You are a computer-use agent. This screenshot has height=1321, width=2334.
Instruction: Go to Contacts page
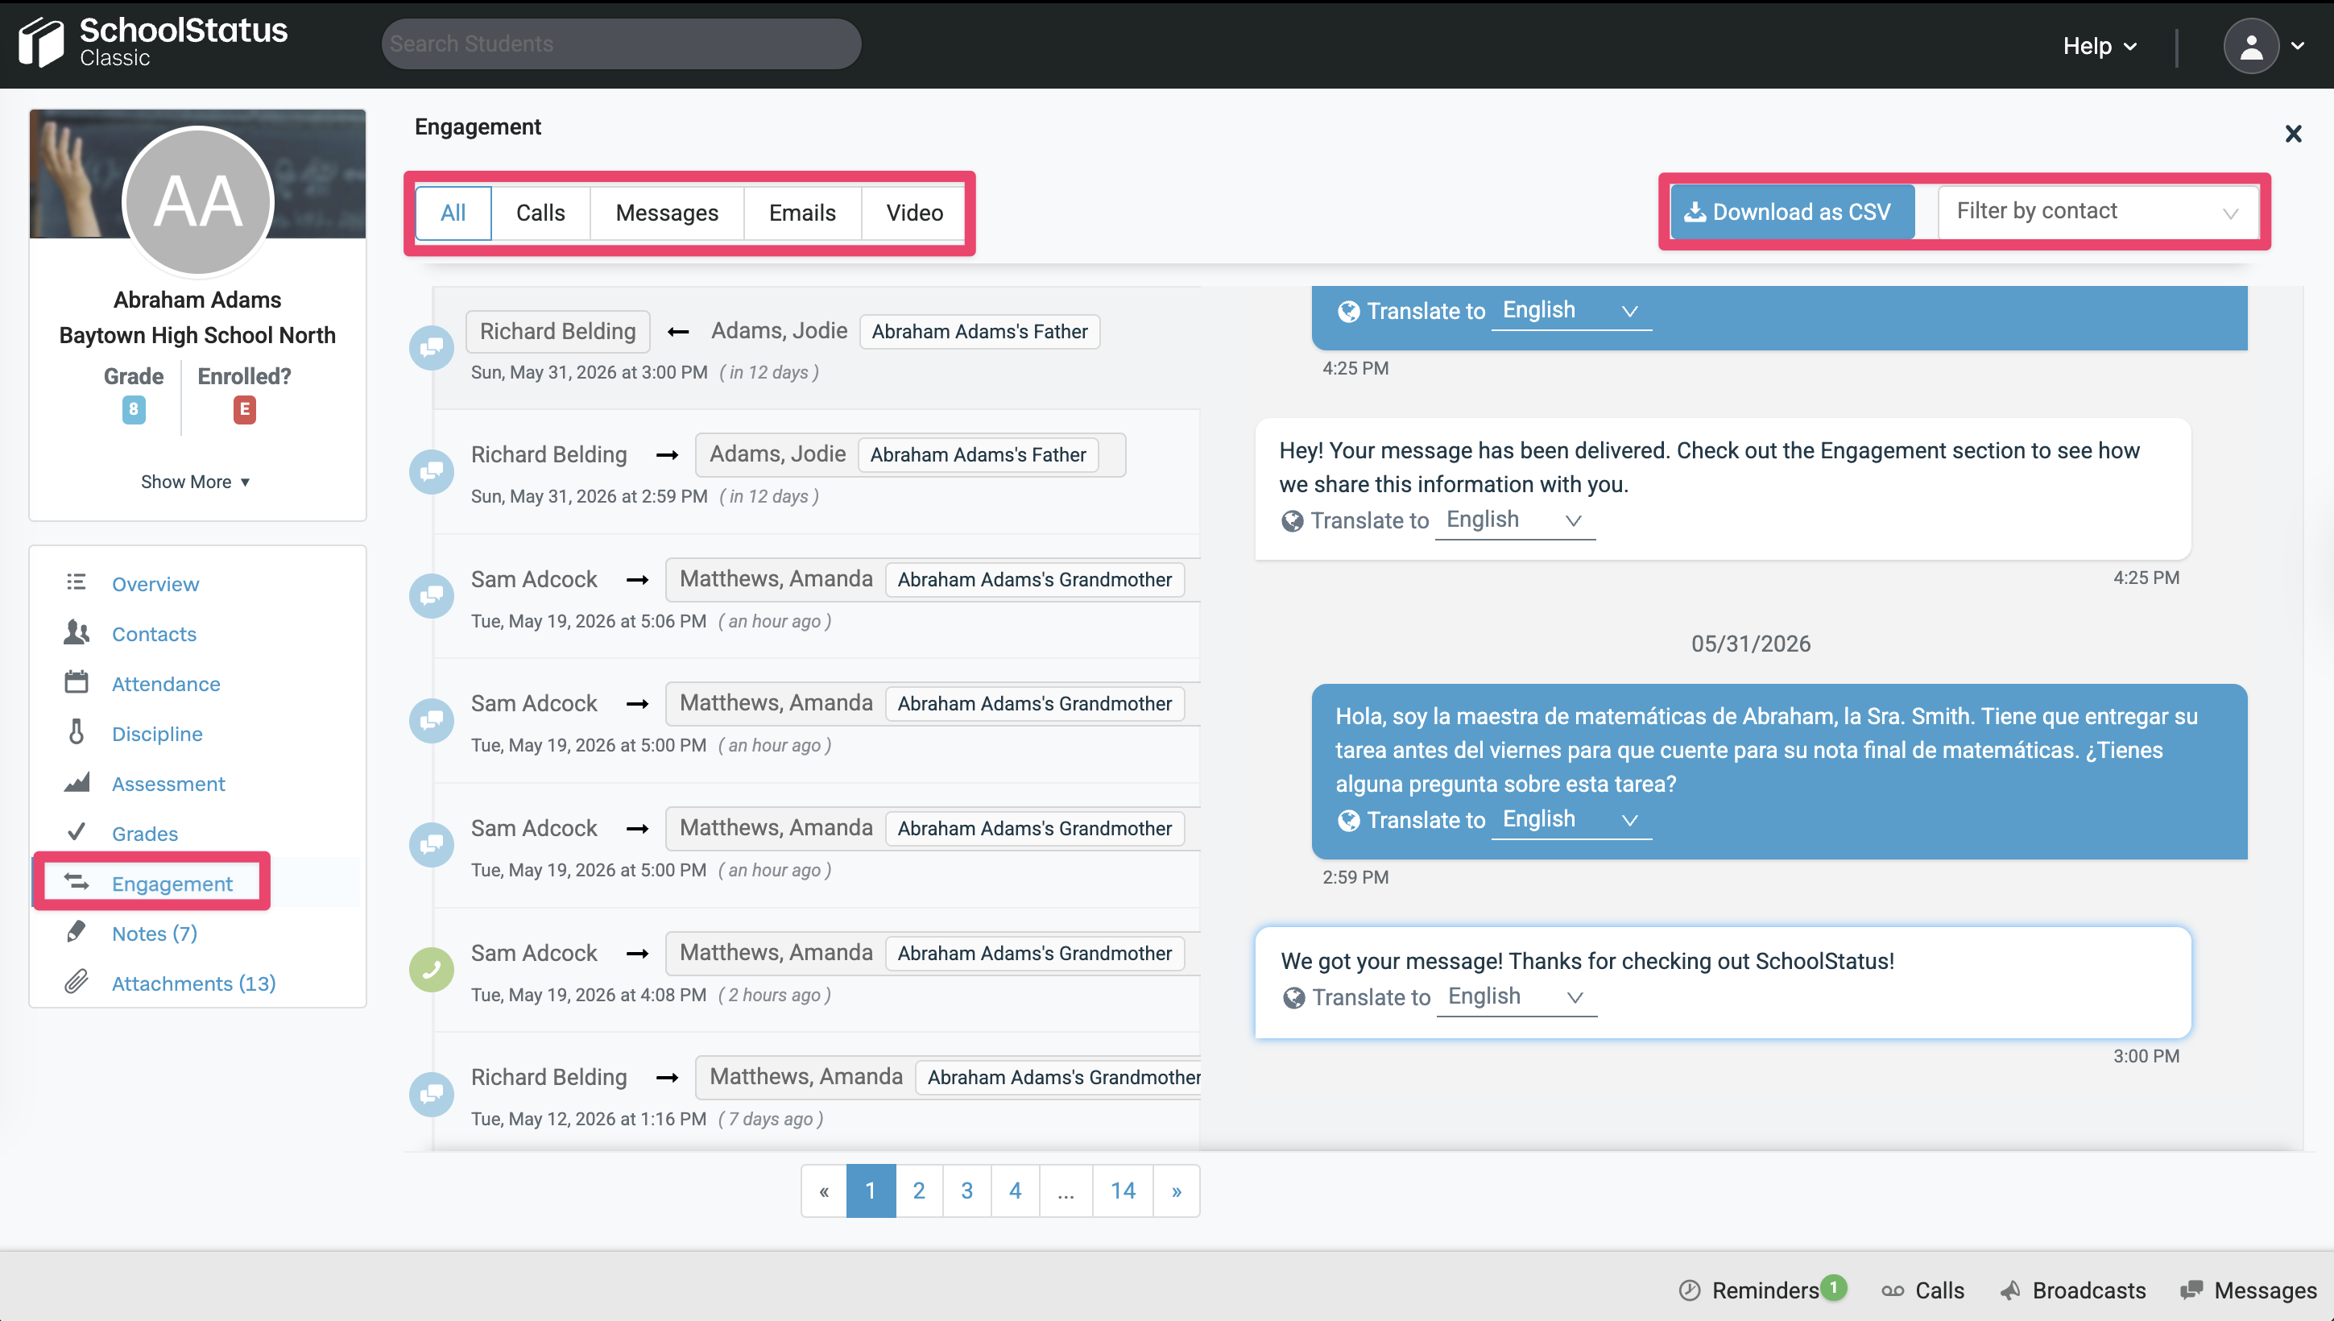(x=154, y=633)
